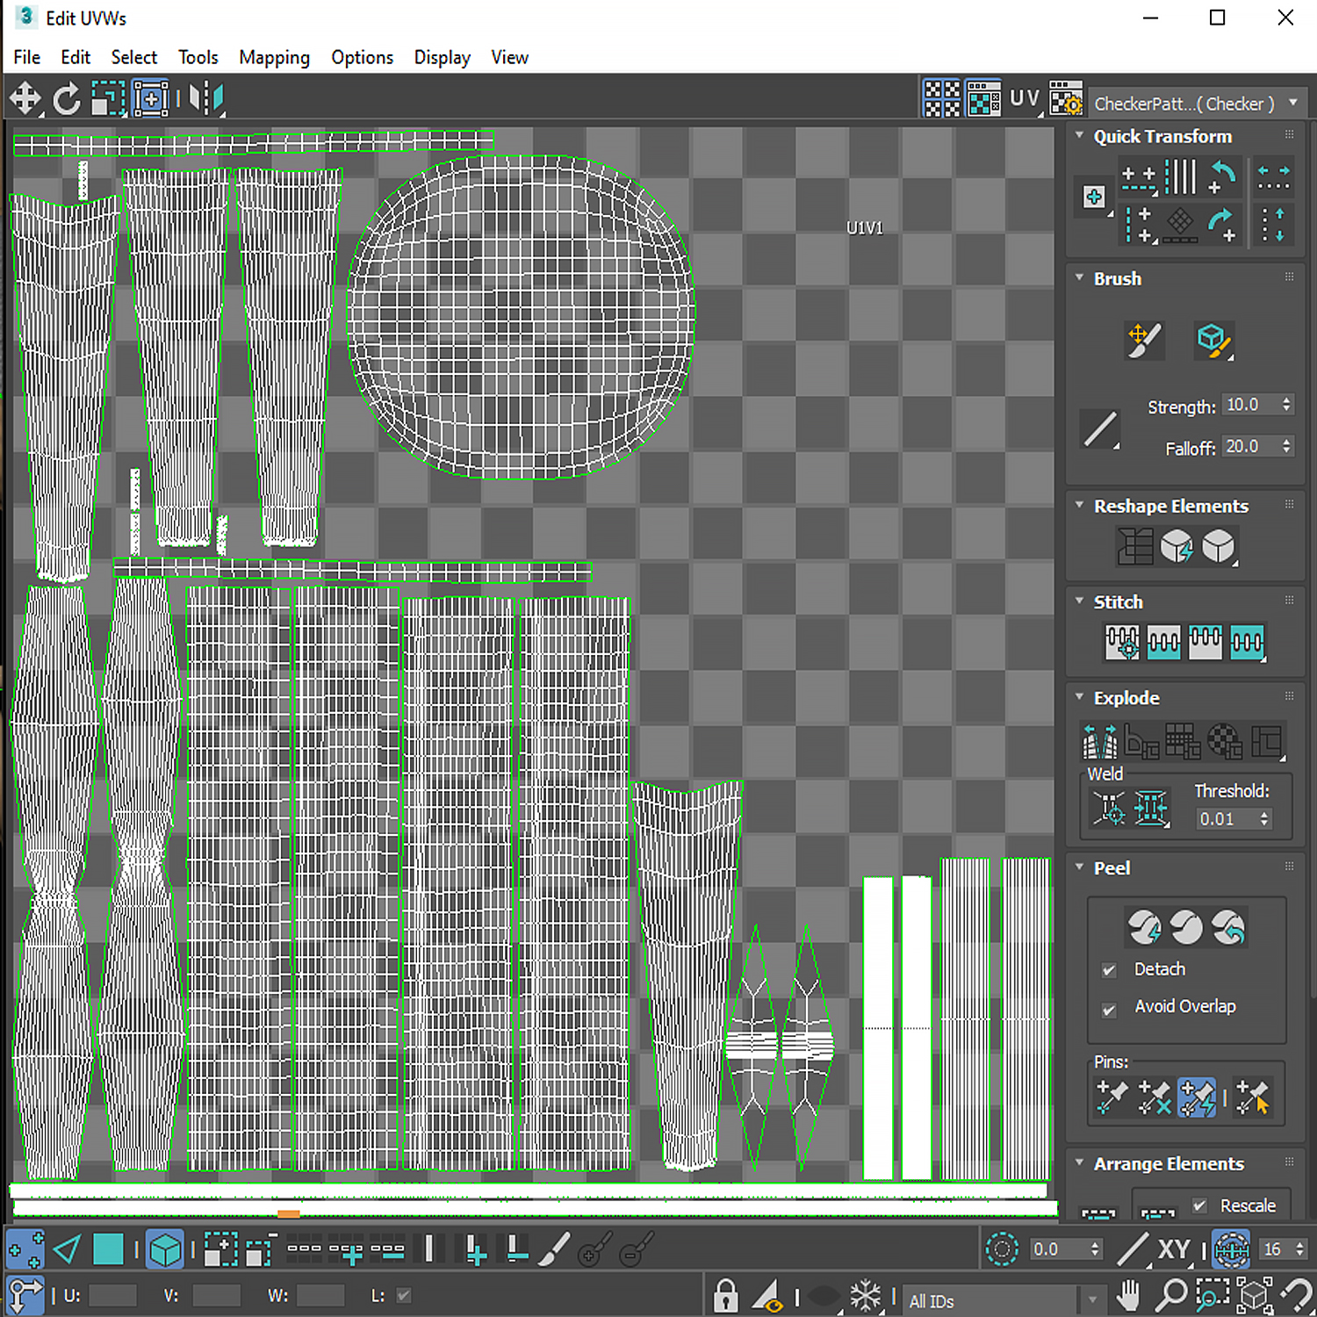Select Polygon sub-object mode
This screenshot has height=1317, width=1317.
[108, 1249]
